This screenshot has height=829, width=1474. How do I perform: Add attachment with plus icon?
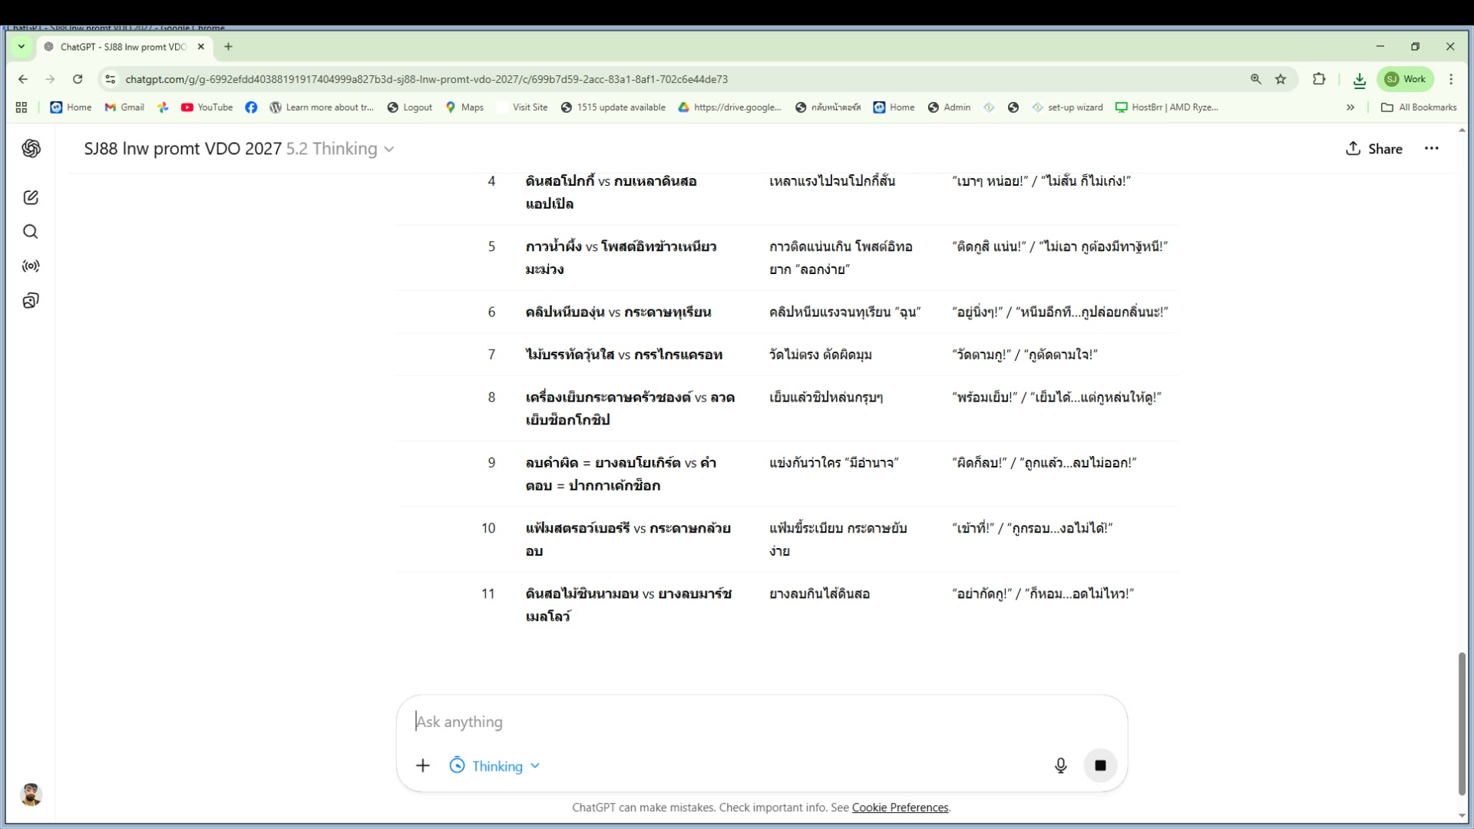[x=423, y=765]
